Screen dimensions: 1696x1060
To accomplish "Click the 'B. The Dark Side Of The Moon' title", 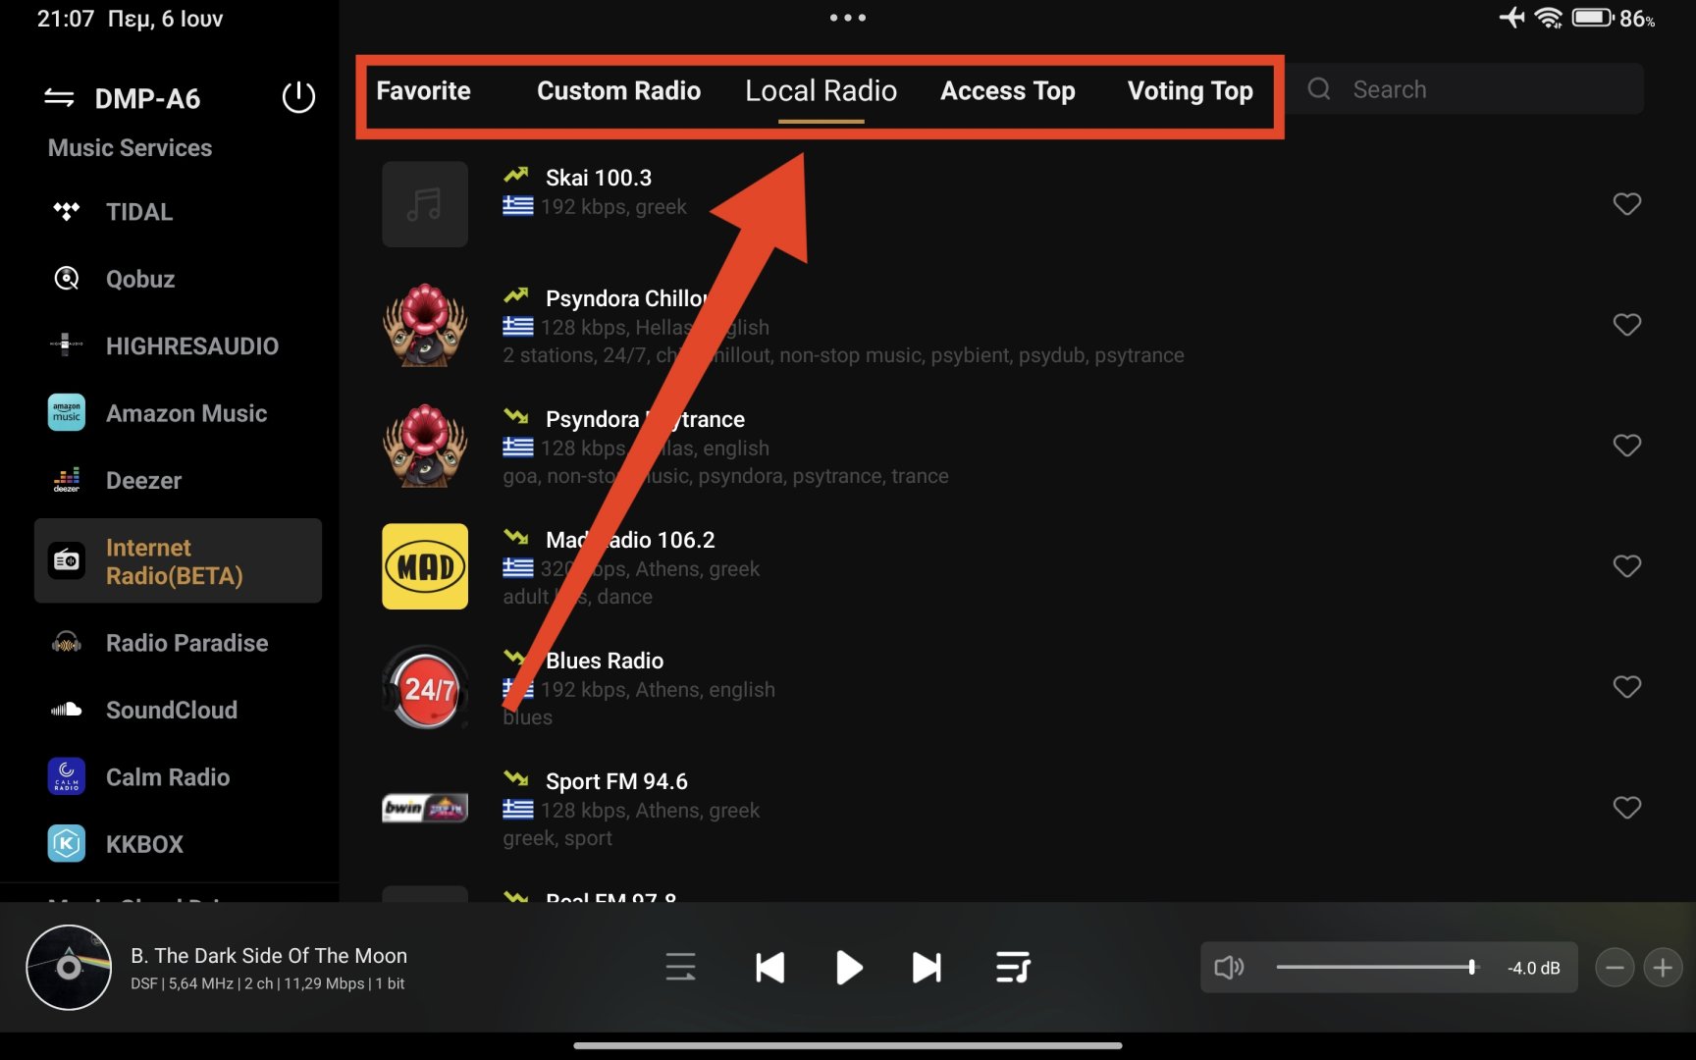I will click(x=269, y=956).
